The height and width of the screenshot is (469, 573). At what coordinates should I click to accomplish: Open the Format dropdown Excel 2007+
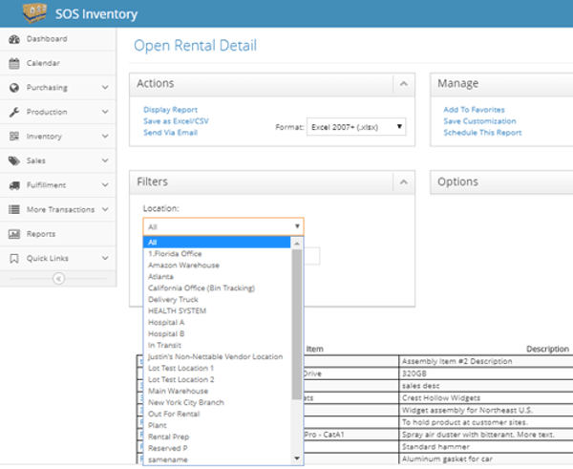356,127
